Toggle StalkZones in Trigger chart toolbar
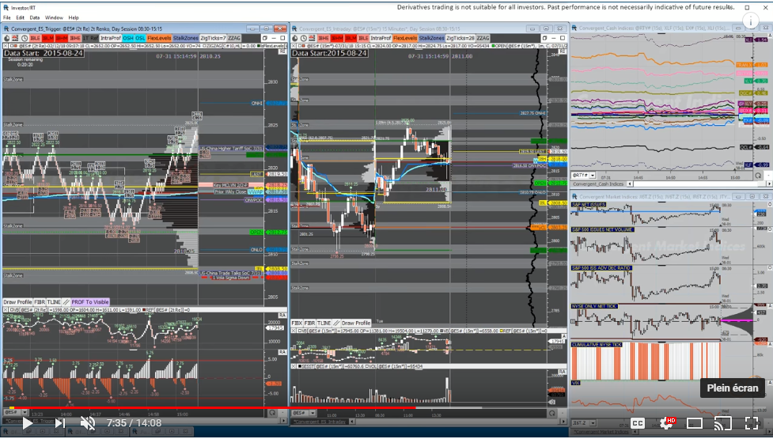This screenshot has width=773, height=439. [186, 38]
